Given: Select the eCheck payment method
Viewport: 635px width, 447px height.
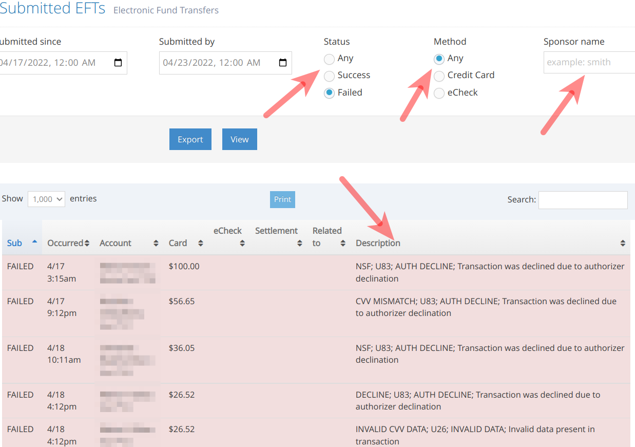Looking at the screenshot, I should (439, 93).
